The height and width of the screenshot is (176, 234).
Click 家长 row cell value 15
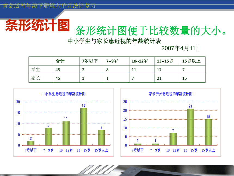pos(184,78)
